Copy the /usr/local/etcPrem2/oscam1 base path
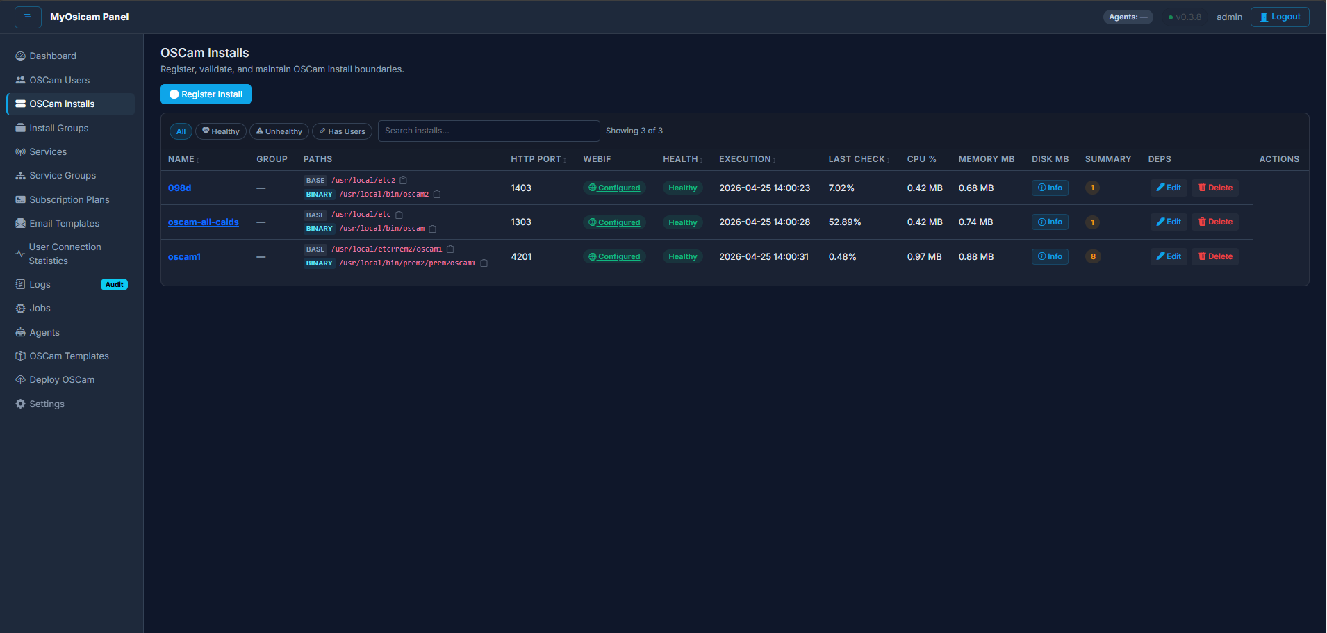The height and width of the screenshot is (633, 1327). [x=450, y=249]
